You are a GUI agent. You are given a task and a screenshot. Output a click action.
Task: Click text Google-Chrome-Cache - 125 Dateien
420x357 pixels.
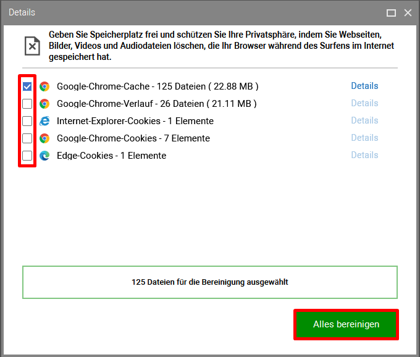[131, 86]
